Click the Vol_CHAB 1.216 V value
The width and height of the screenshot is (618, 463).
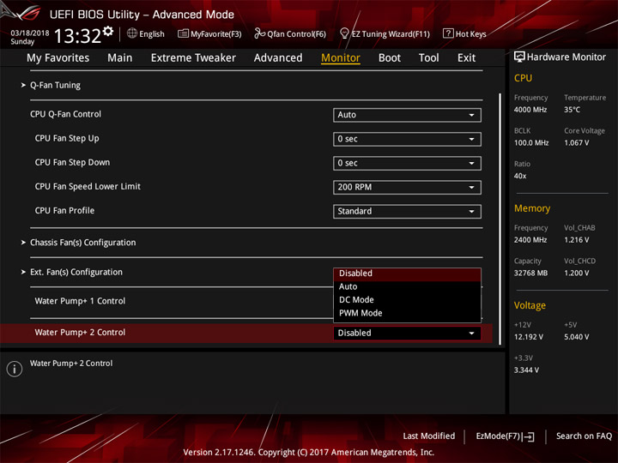[x=577, y=240]
